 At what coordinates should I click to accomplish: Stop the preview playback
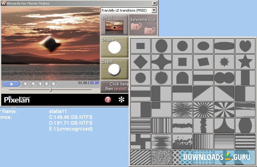point(25,84)
